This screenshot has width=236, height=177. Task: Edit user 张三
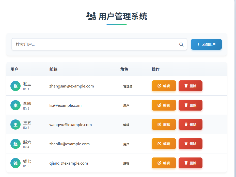click(x=164, y=86)
